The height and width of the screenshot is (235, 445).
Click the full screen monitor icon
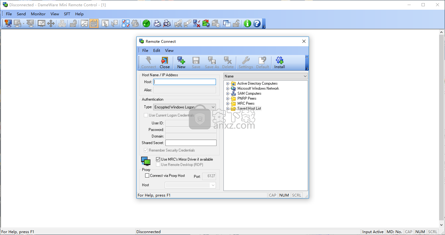(41, 23)
